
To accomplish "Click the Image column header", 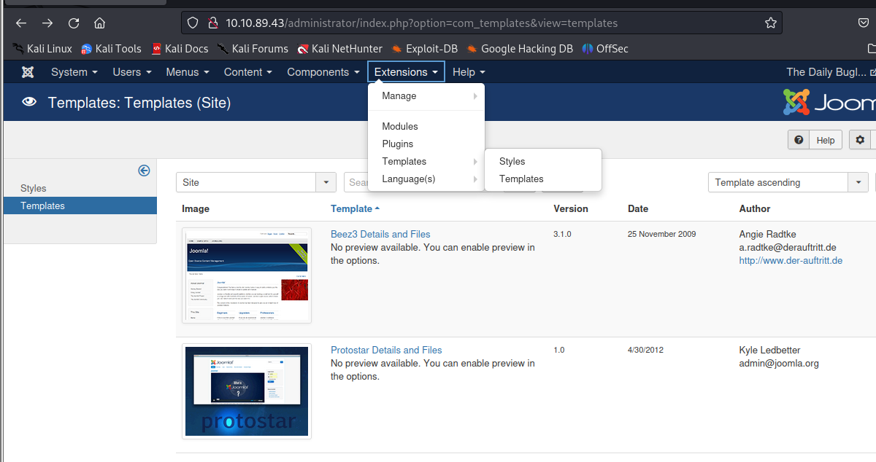I will tap(196, 208).
